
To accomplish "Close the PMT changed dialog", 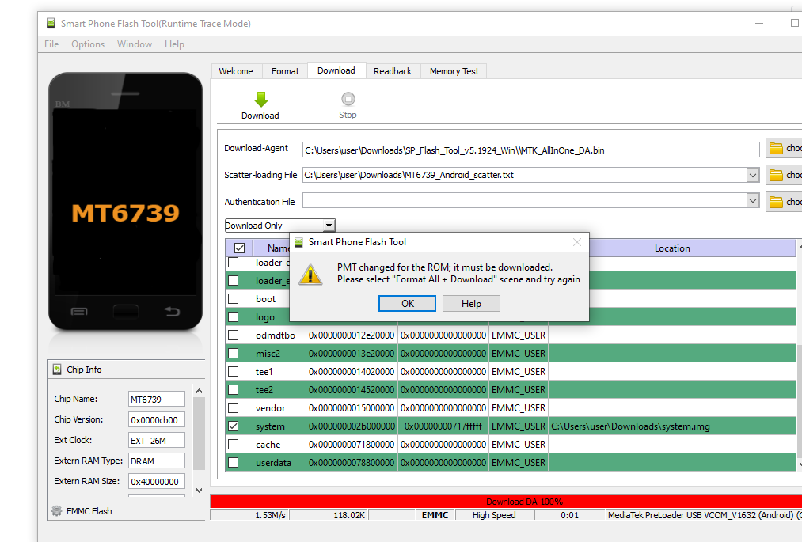I will coord(577,242).
